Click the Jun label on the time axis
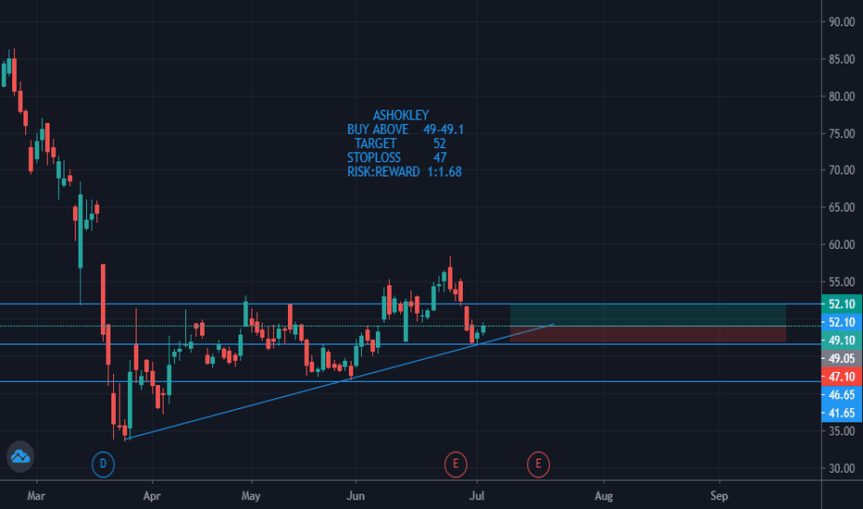This screenshot has width=863, height=509. click(356, 496)
